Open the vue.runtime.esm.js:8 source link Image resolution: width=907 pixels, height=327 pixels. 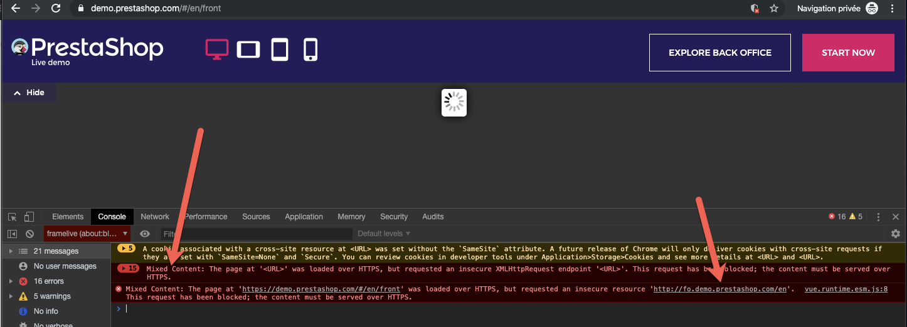[x=846, y=289]
